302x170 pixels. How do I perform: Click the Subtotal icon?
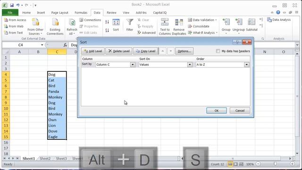pyautogui.click(x=252, y=22)
